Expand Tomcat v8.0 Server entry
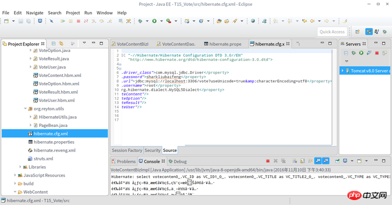Viewport: 392px width, 205px height. 343,71
